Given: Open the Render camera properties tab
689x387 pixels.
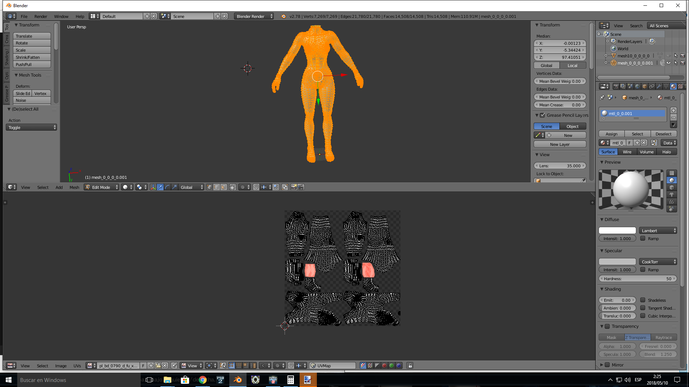Looking at the screenshot, I should pos(616,86).
